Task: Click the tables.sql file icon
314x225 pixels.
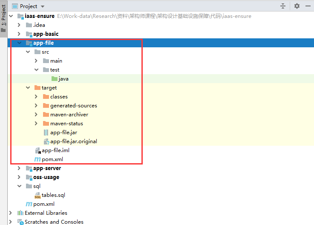Action: click(x=37, y=195)
